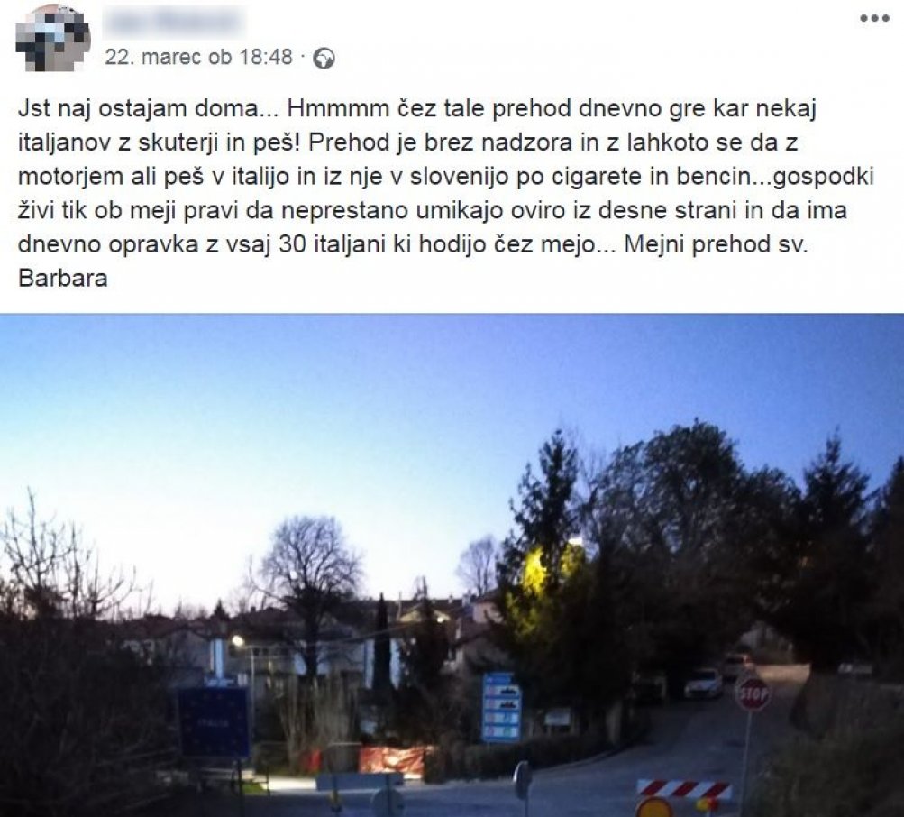
Task: Open the attached border crossing photo
Action: pyautogui.click(x=452, y=565)
